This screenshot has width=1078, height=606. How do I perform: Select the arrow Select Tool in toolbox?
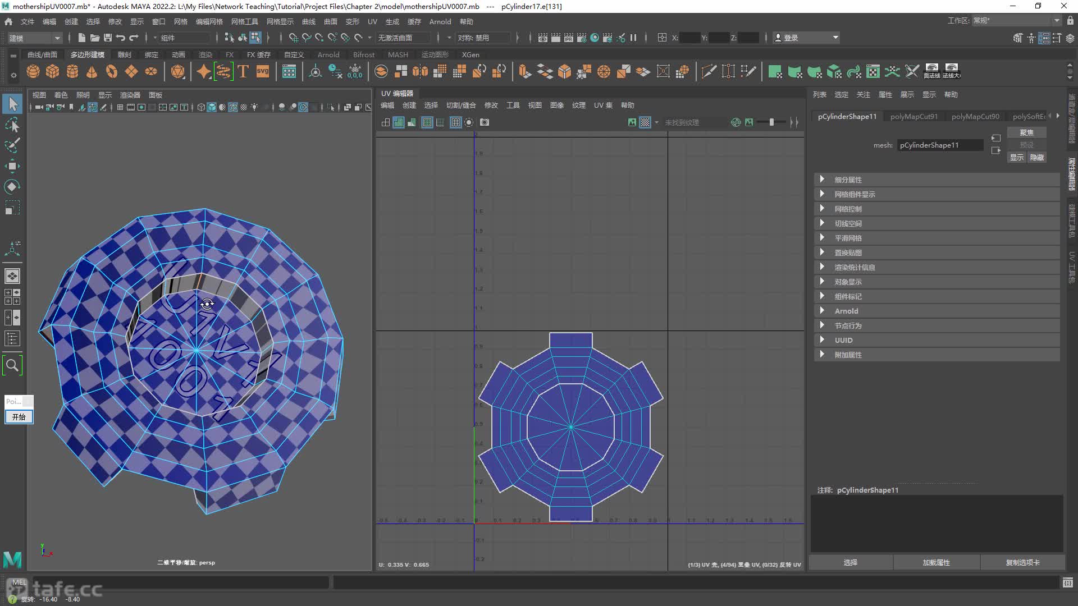[x=12, y=104]
